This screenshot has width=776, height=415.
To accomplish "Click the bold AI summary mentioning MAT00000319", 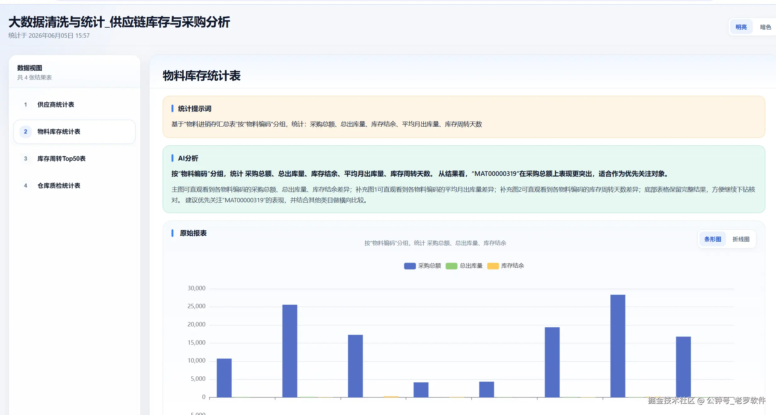I will 420,174.
